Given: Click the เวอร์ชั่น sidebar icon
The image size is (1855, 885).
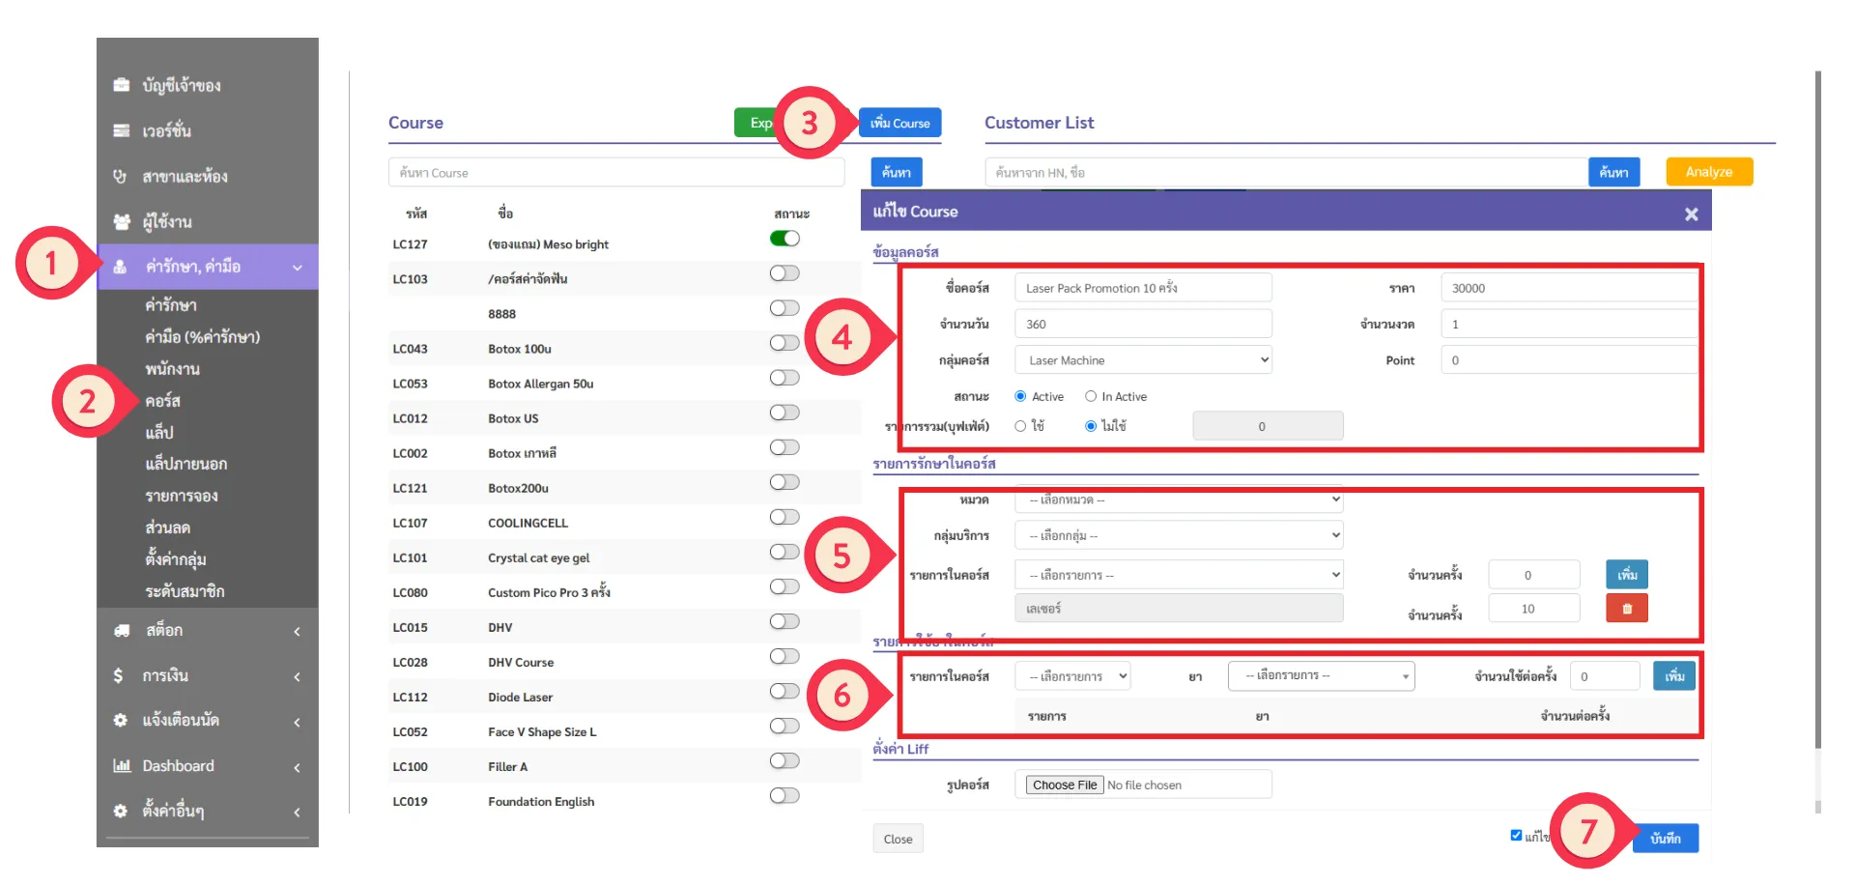Looking at the screenshot, I should (x=122, y=130).
